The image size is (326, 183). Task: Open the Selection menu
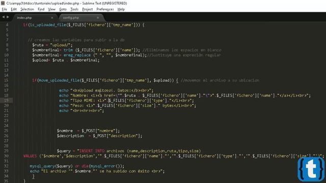pyautogui.click(x=27, y=9)
